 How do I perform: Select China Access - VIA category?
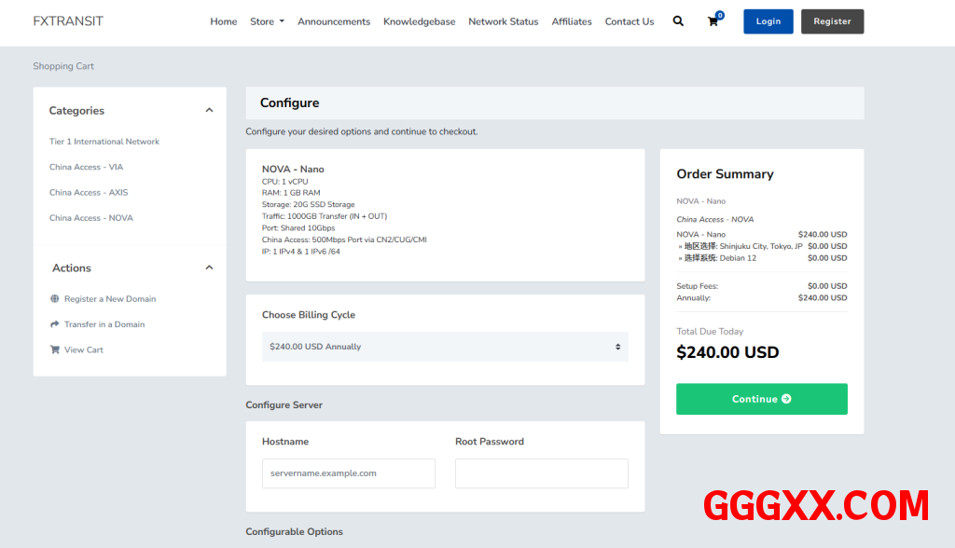[x=86, y=168]
